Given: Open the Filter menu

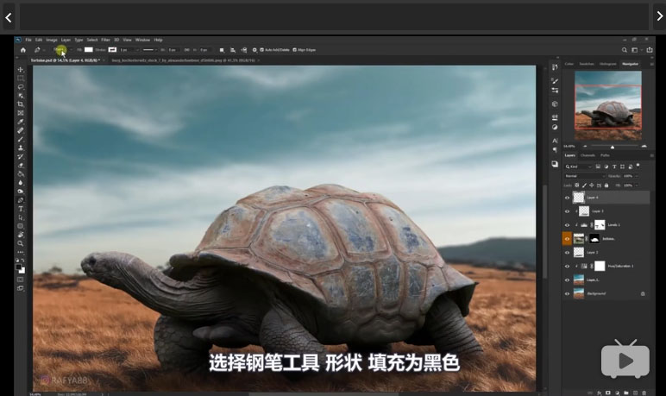Looking at the screenshot, I should 105,40.
